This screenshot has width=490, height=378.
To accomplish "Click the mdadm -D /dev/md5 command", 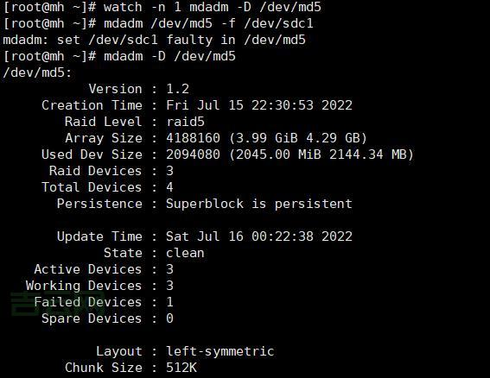I will click(169, 56).
